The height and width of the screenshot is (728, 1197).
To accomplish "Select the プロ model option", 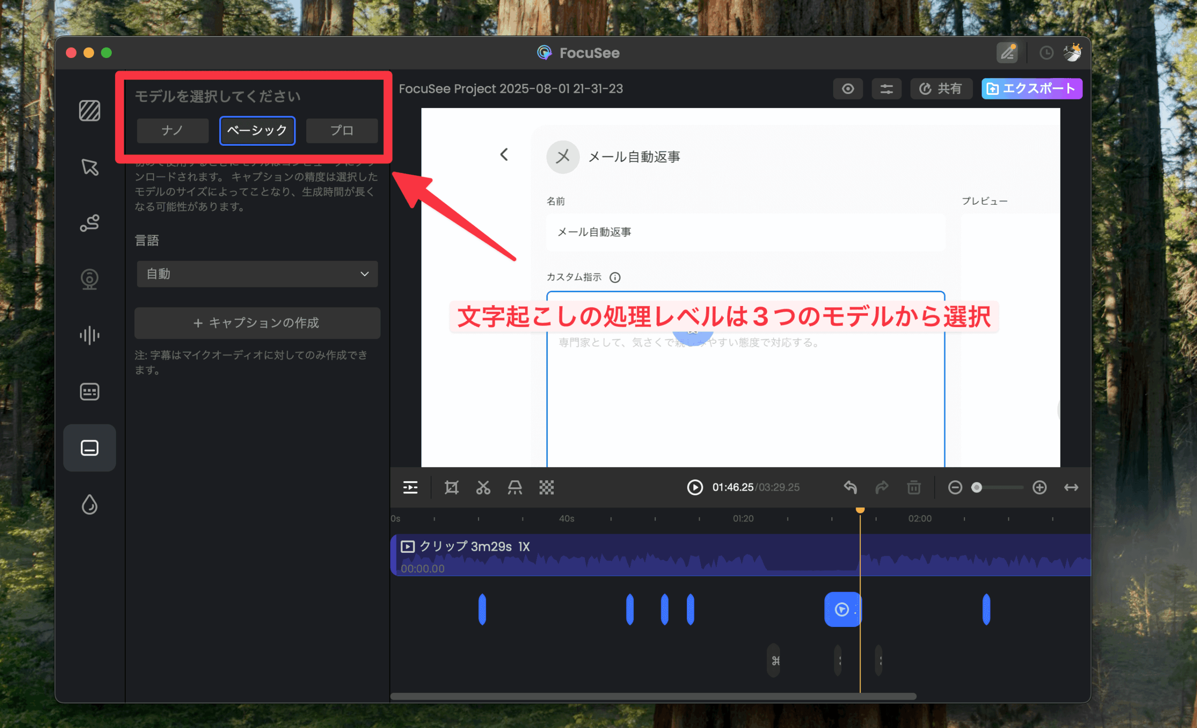I will point(341,130).
